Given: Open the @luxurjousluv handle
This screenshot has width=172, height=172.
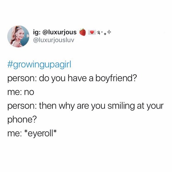Looking at the screenshot, I should [x=54, y=40].
